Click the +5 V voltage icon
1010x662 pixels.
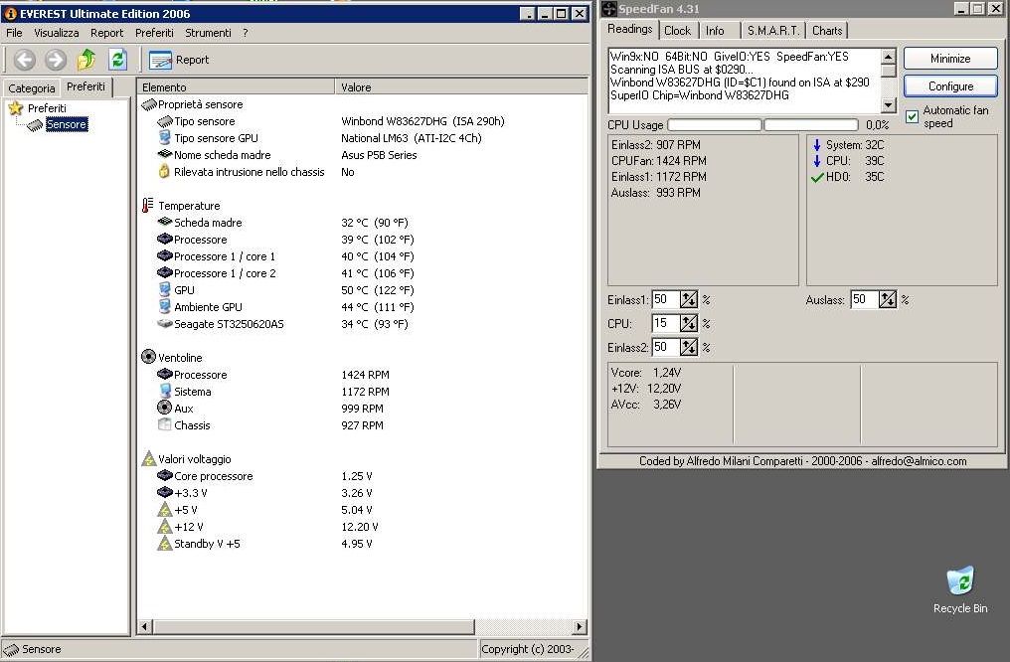(165, 509)
